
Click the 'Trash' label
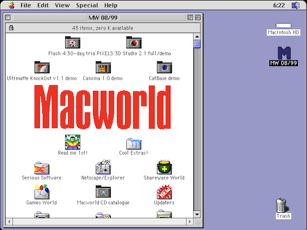pos(283,216)
